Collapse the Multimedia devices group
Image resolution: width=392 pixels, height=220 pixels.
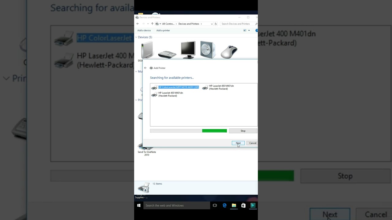click(136, 71)
